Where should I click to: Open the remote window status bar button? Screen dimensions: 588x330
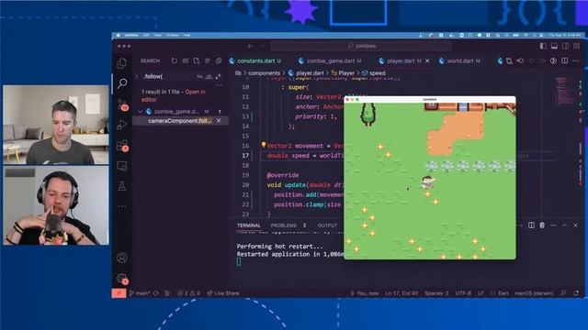point(119,293)
